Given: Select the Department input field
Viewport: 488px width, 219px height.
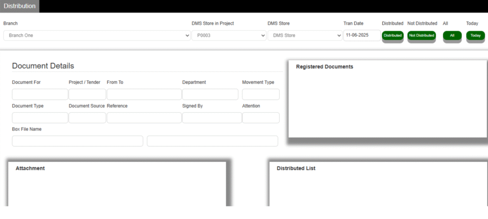Looking at the screenshot, I should click(x=210, y=94).
